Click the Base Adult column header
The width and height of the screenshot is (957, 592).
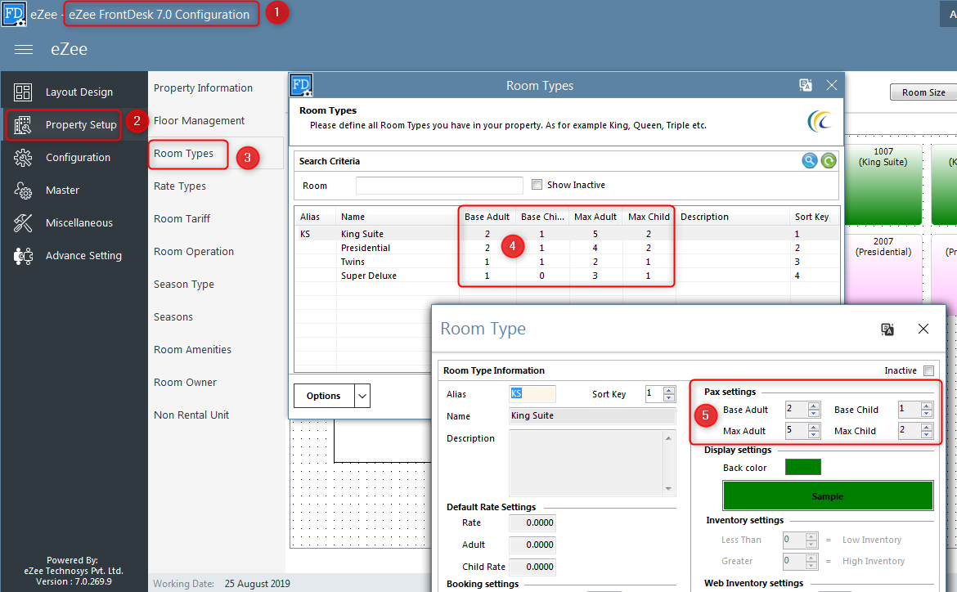tap(487, 217)
